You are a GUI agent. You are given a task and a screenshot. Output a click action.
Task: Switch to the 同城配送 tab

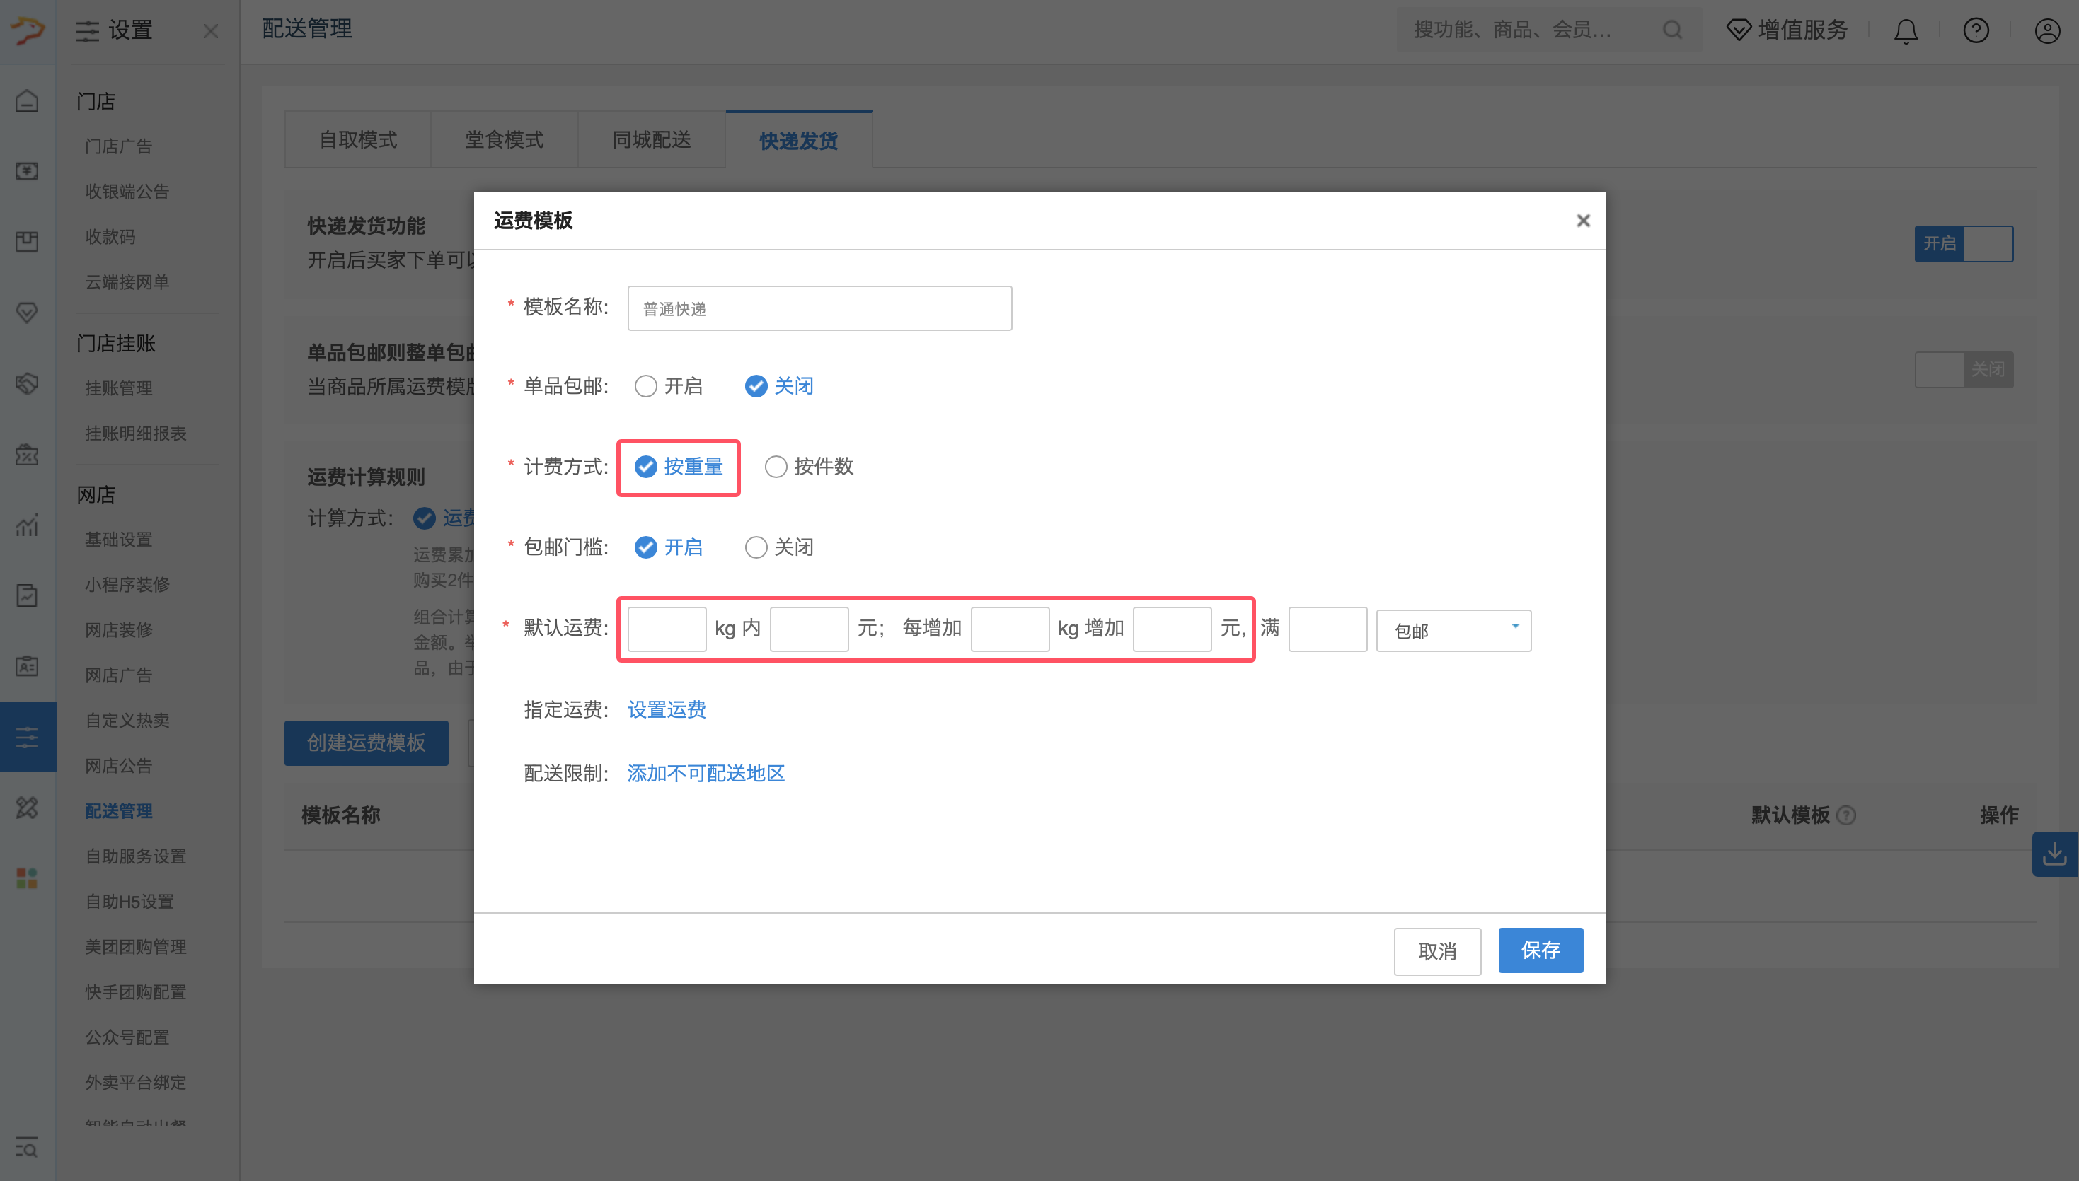tap(651, 140)
